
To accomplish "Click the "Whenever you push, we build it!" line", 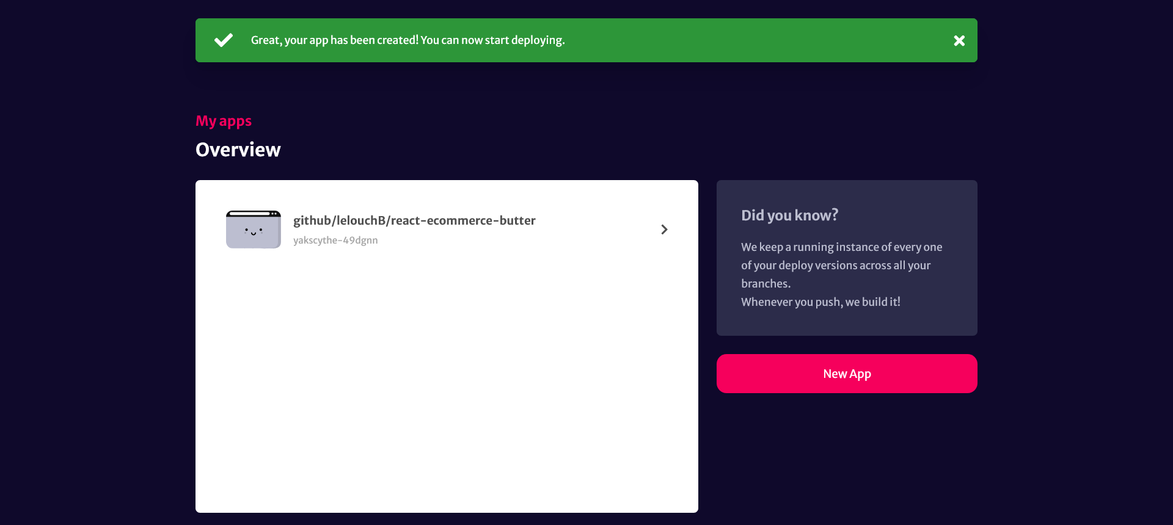I will tap(820, 302).
